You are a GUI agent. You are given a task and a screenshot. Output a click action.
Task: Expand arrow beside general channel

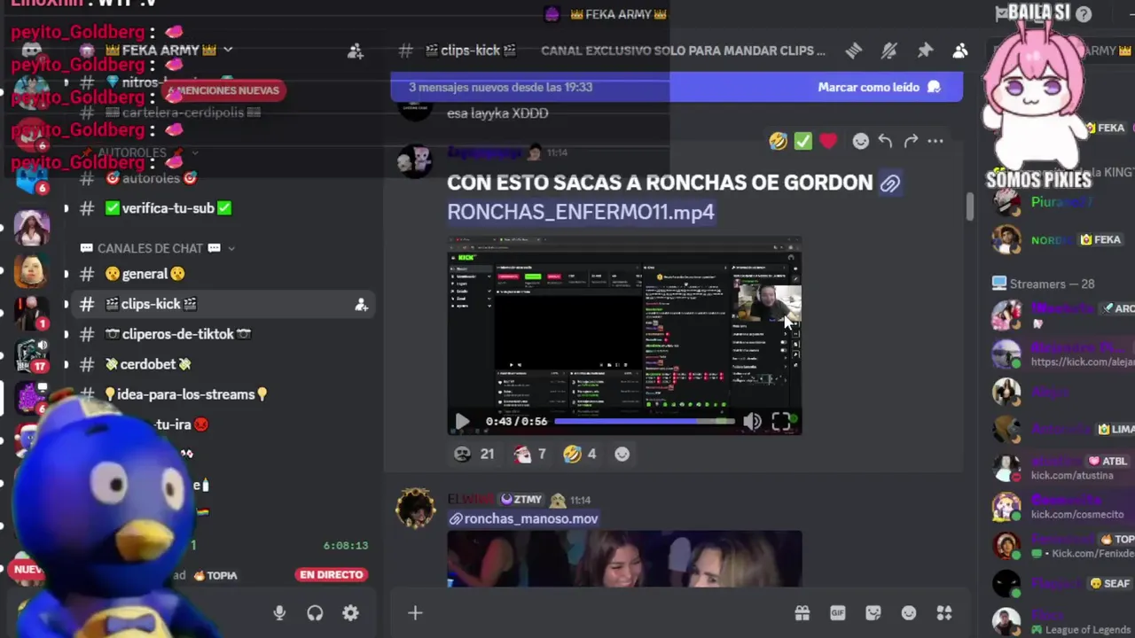pyautogui.click(x=66, y=274)
